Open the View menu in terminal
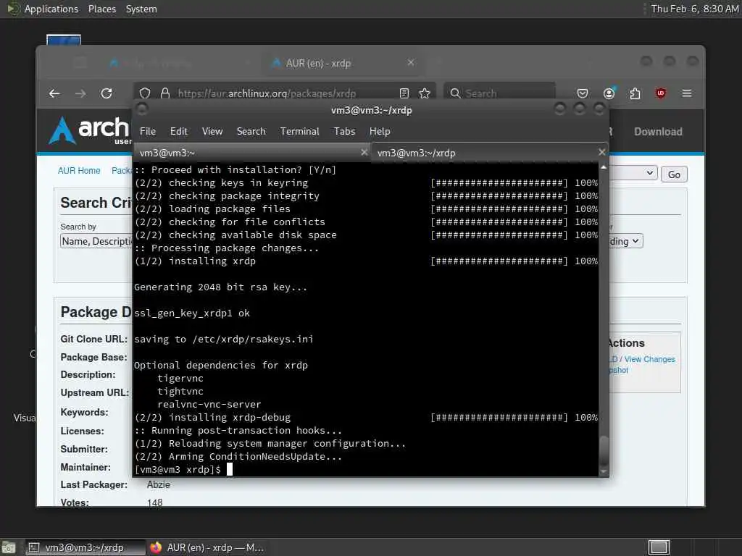This screenshot has width=742, height=556. (x=212, y=132)
